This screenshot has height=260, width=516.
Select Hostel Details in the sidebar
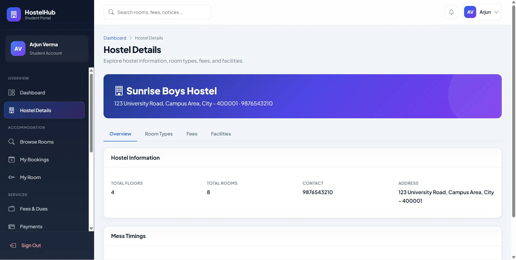coord(44,110)
